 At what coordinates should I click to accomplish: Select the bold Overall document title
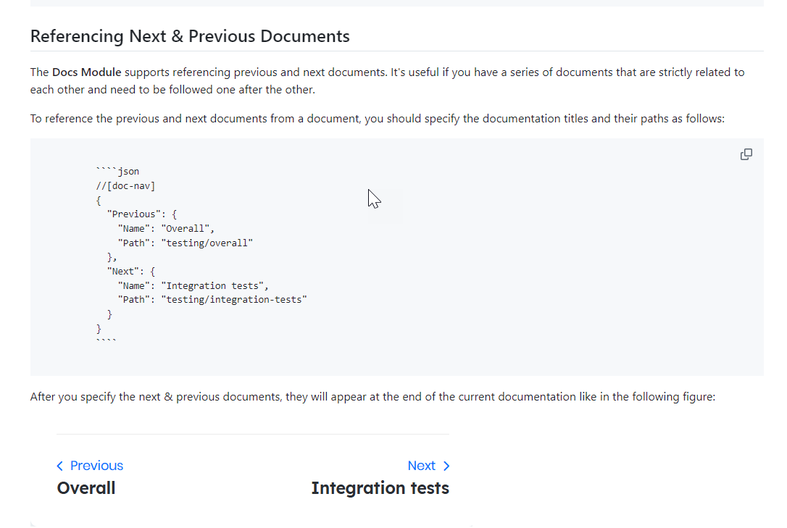point(86,488)
